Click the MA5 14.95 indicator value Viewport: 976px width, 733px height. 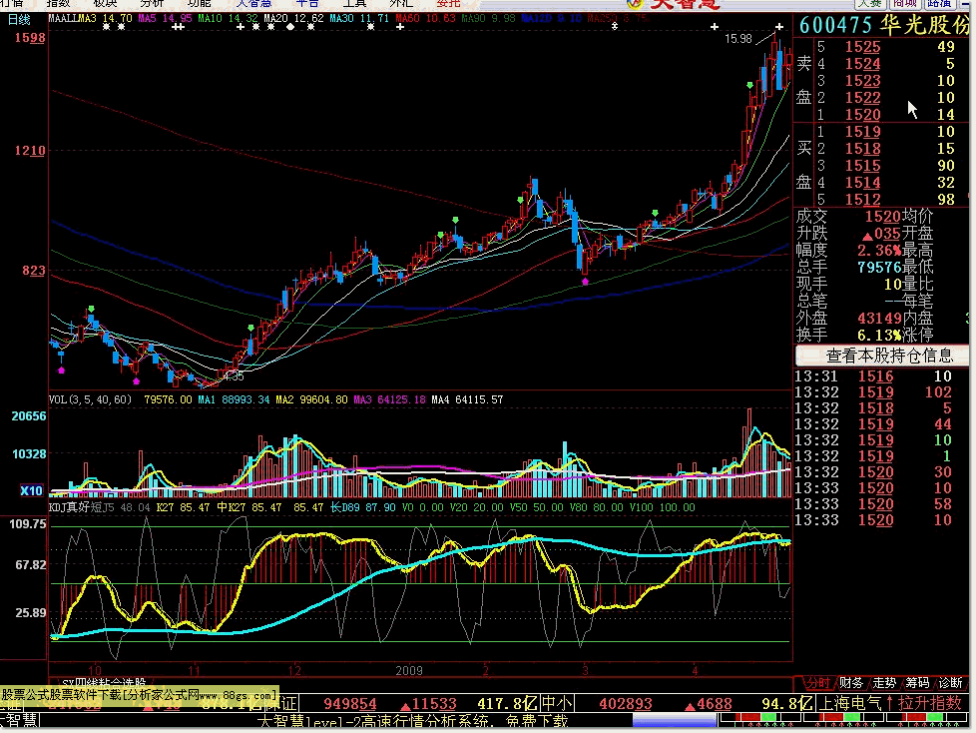tap(165, 19)
